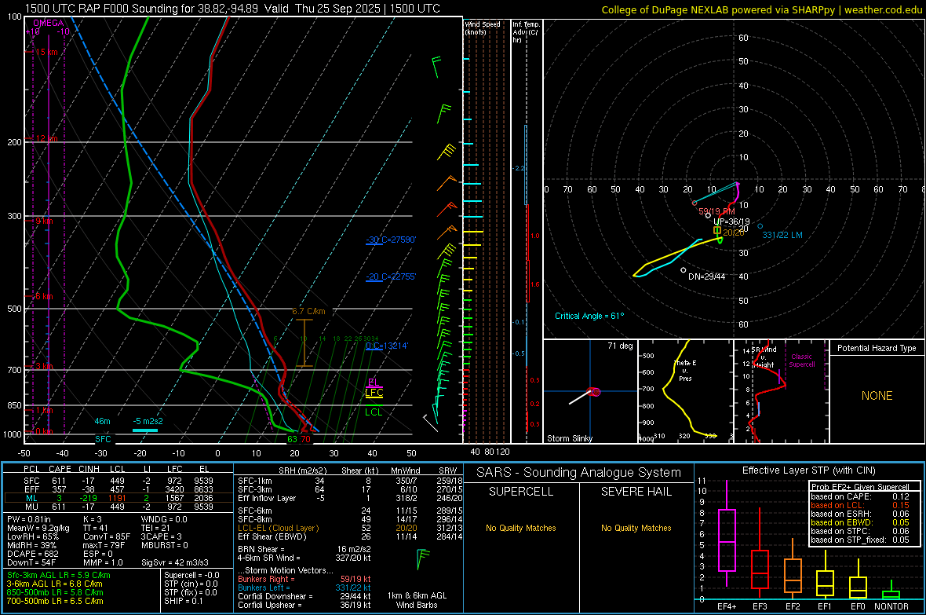Click the SARS - Sounding Analogue System heading
Image resolution: width=926 pixels, height=615 pixels.
(578, 473)
